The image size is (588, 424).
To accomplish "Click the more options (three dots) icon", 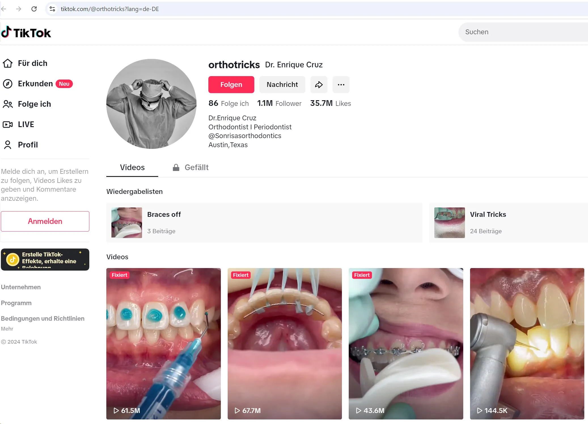I will tap(341, 84).
